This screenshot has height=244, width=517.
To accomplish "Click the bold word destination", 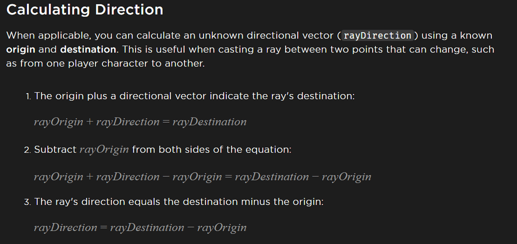I will coord(88,49).
